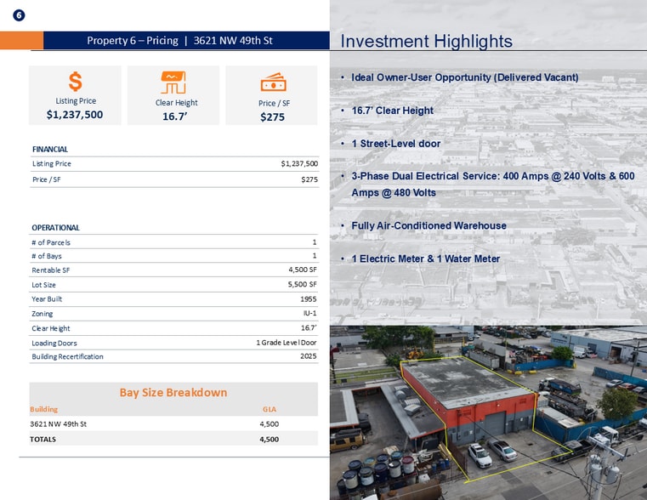This screenshot has height=500, width=647.
Task: Click the $275 price per SF card value
Action: point(272,117)
